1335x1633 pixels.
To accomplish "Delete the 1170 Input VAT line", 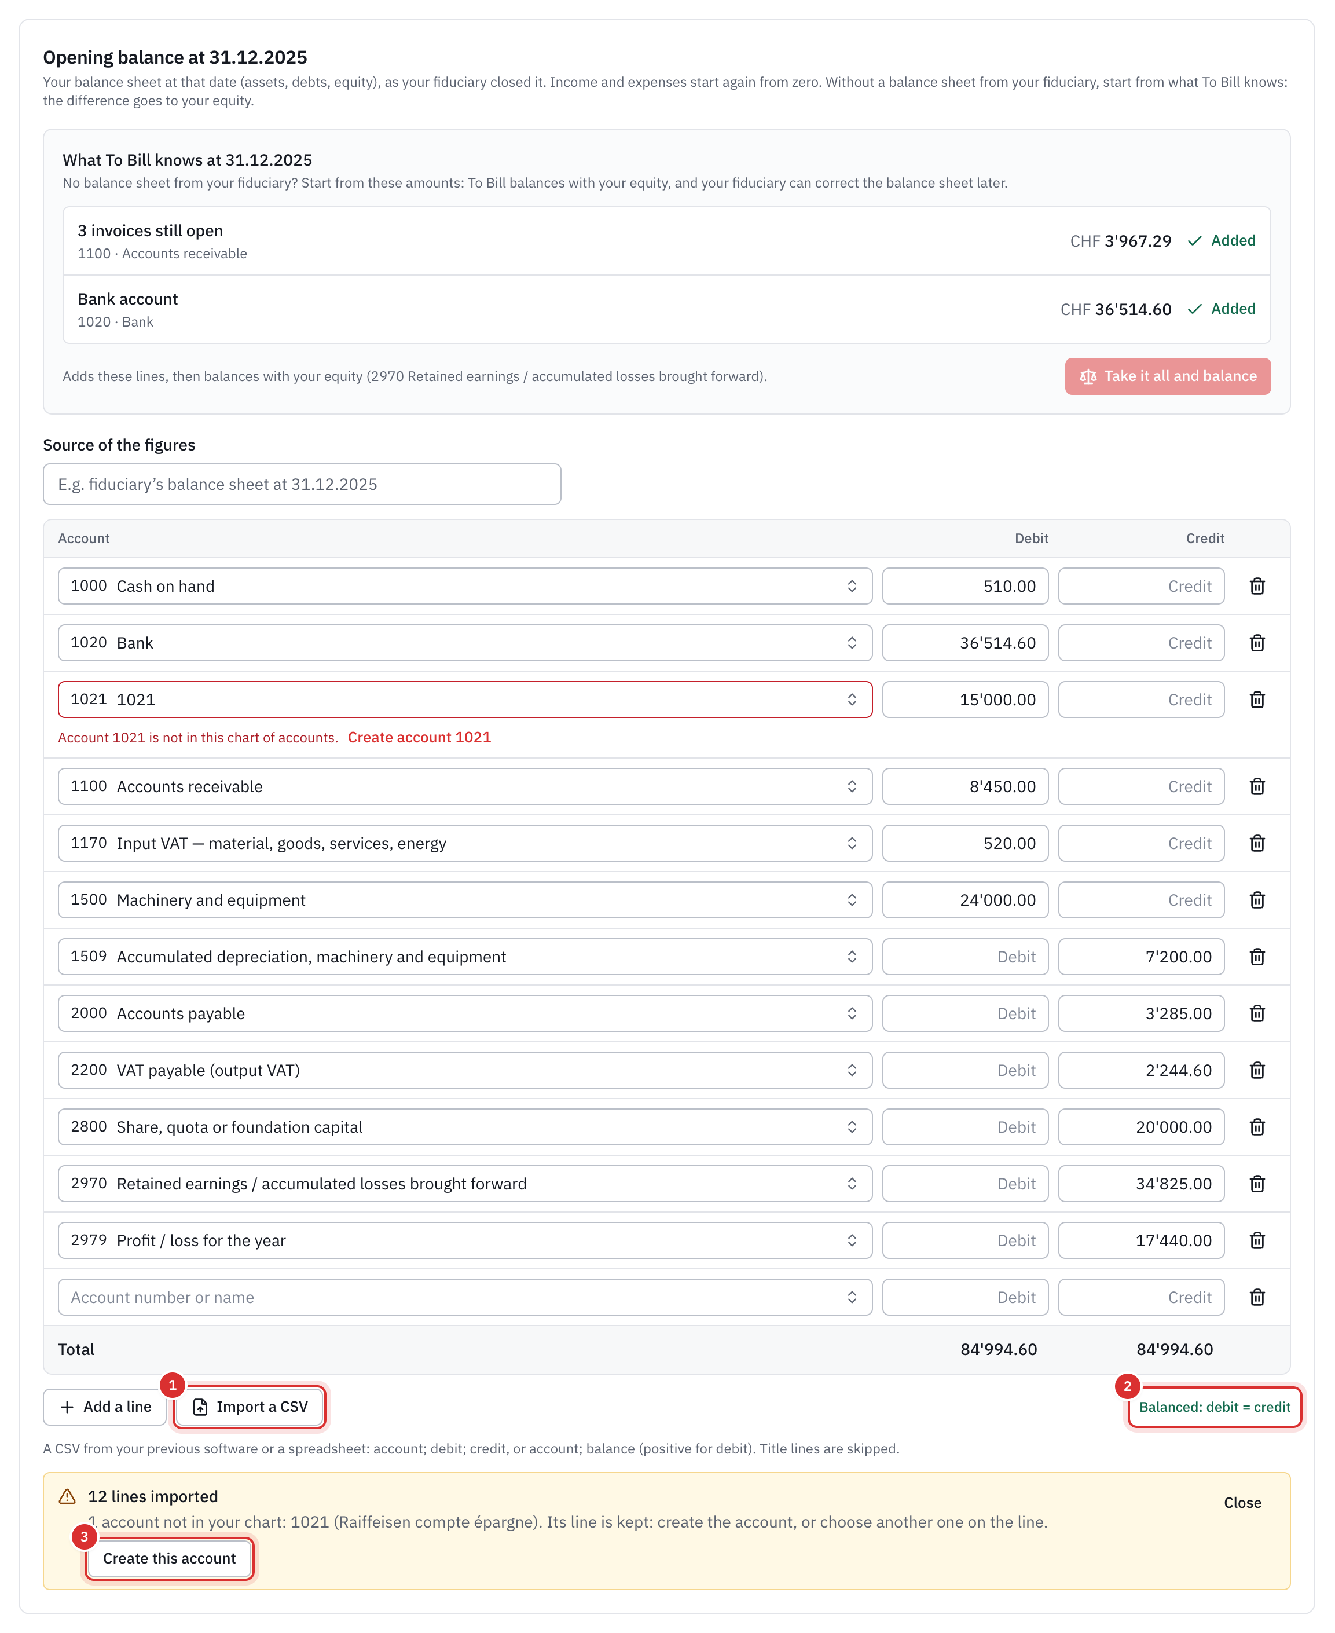I will [1257, 844].
